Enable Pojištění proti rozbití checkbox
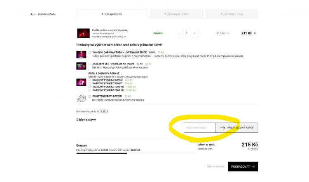Screen dimensions: 309x182 coord(90,96)
